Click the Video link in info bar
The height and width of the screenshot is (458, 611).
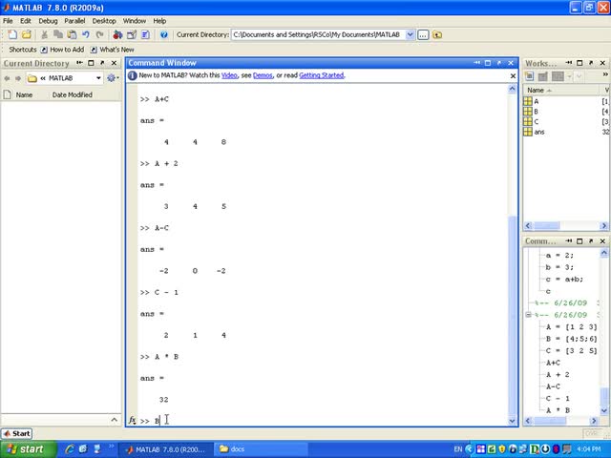pyautogui.click(x=229, y=75)
